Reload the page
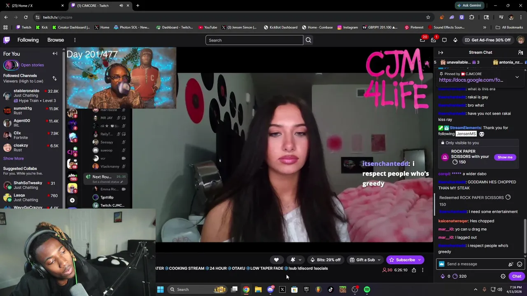527x296 pixels. (x=26, y=17)
